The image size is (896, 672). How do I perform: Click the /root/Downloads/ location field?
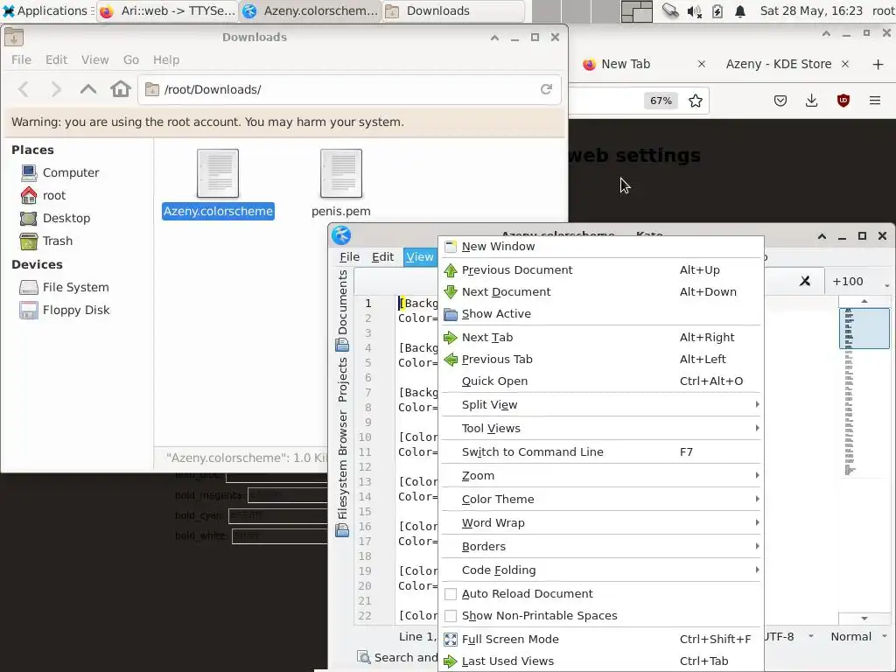349,89
